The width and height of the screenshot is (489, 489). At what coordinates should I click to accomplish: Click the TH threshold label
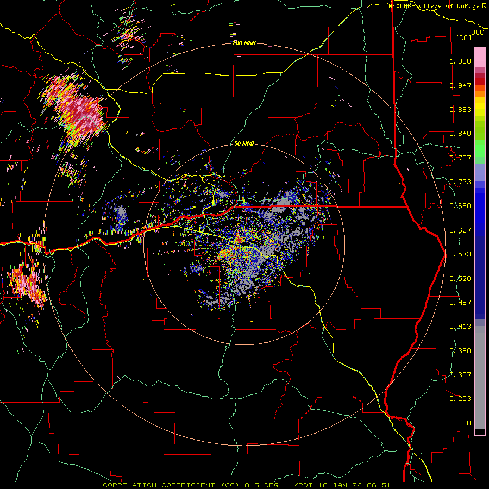pos(467,423)
